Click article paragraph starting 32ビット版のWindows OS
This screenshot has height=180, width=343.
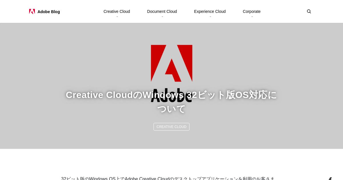(x=168, y=178)
